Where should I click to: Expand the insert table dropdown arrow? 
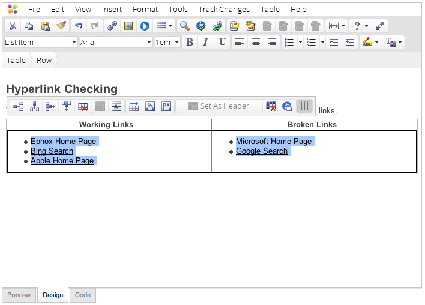tap(170, 26)
